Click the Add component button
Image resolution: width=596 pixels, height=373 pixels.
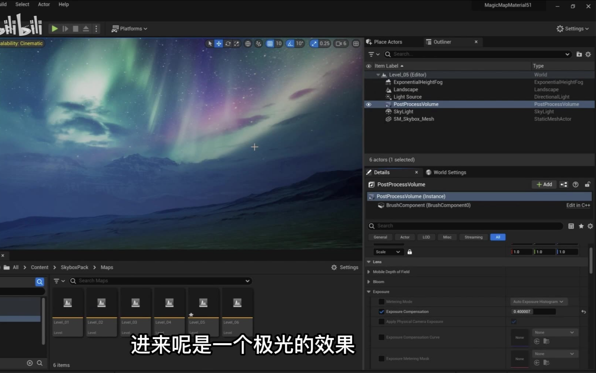point(544,184)
